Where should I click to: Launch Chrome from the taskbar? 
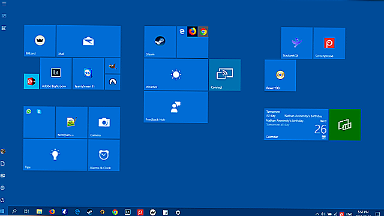115,212
